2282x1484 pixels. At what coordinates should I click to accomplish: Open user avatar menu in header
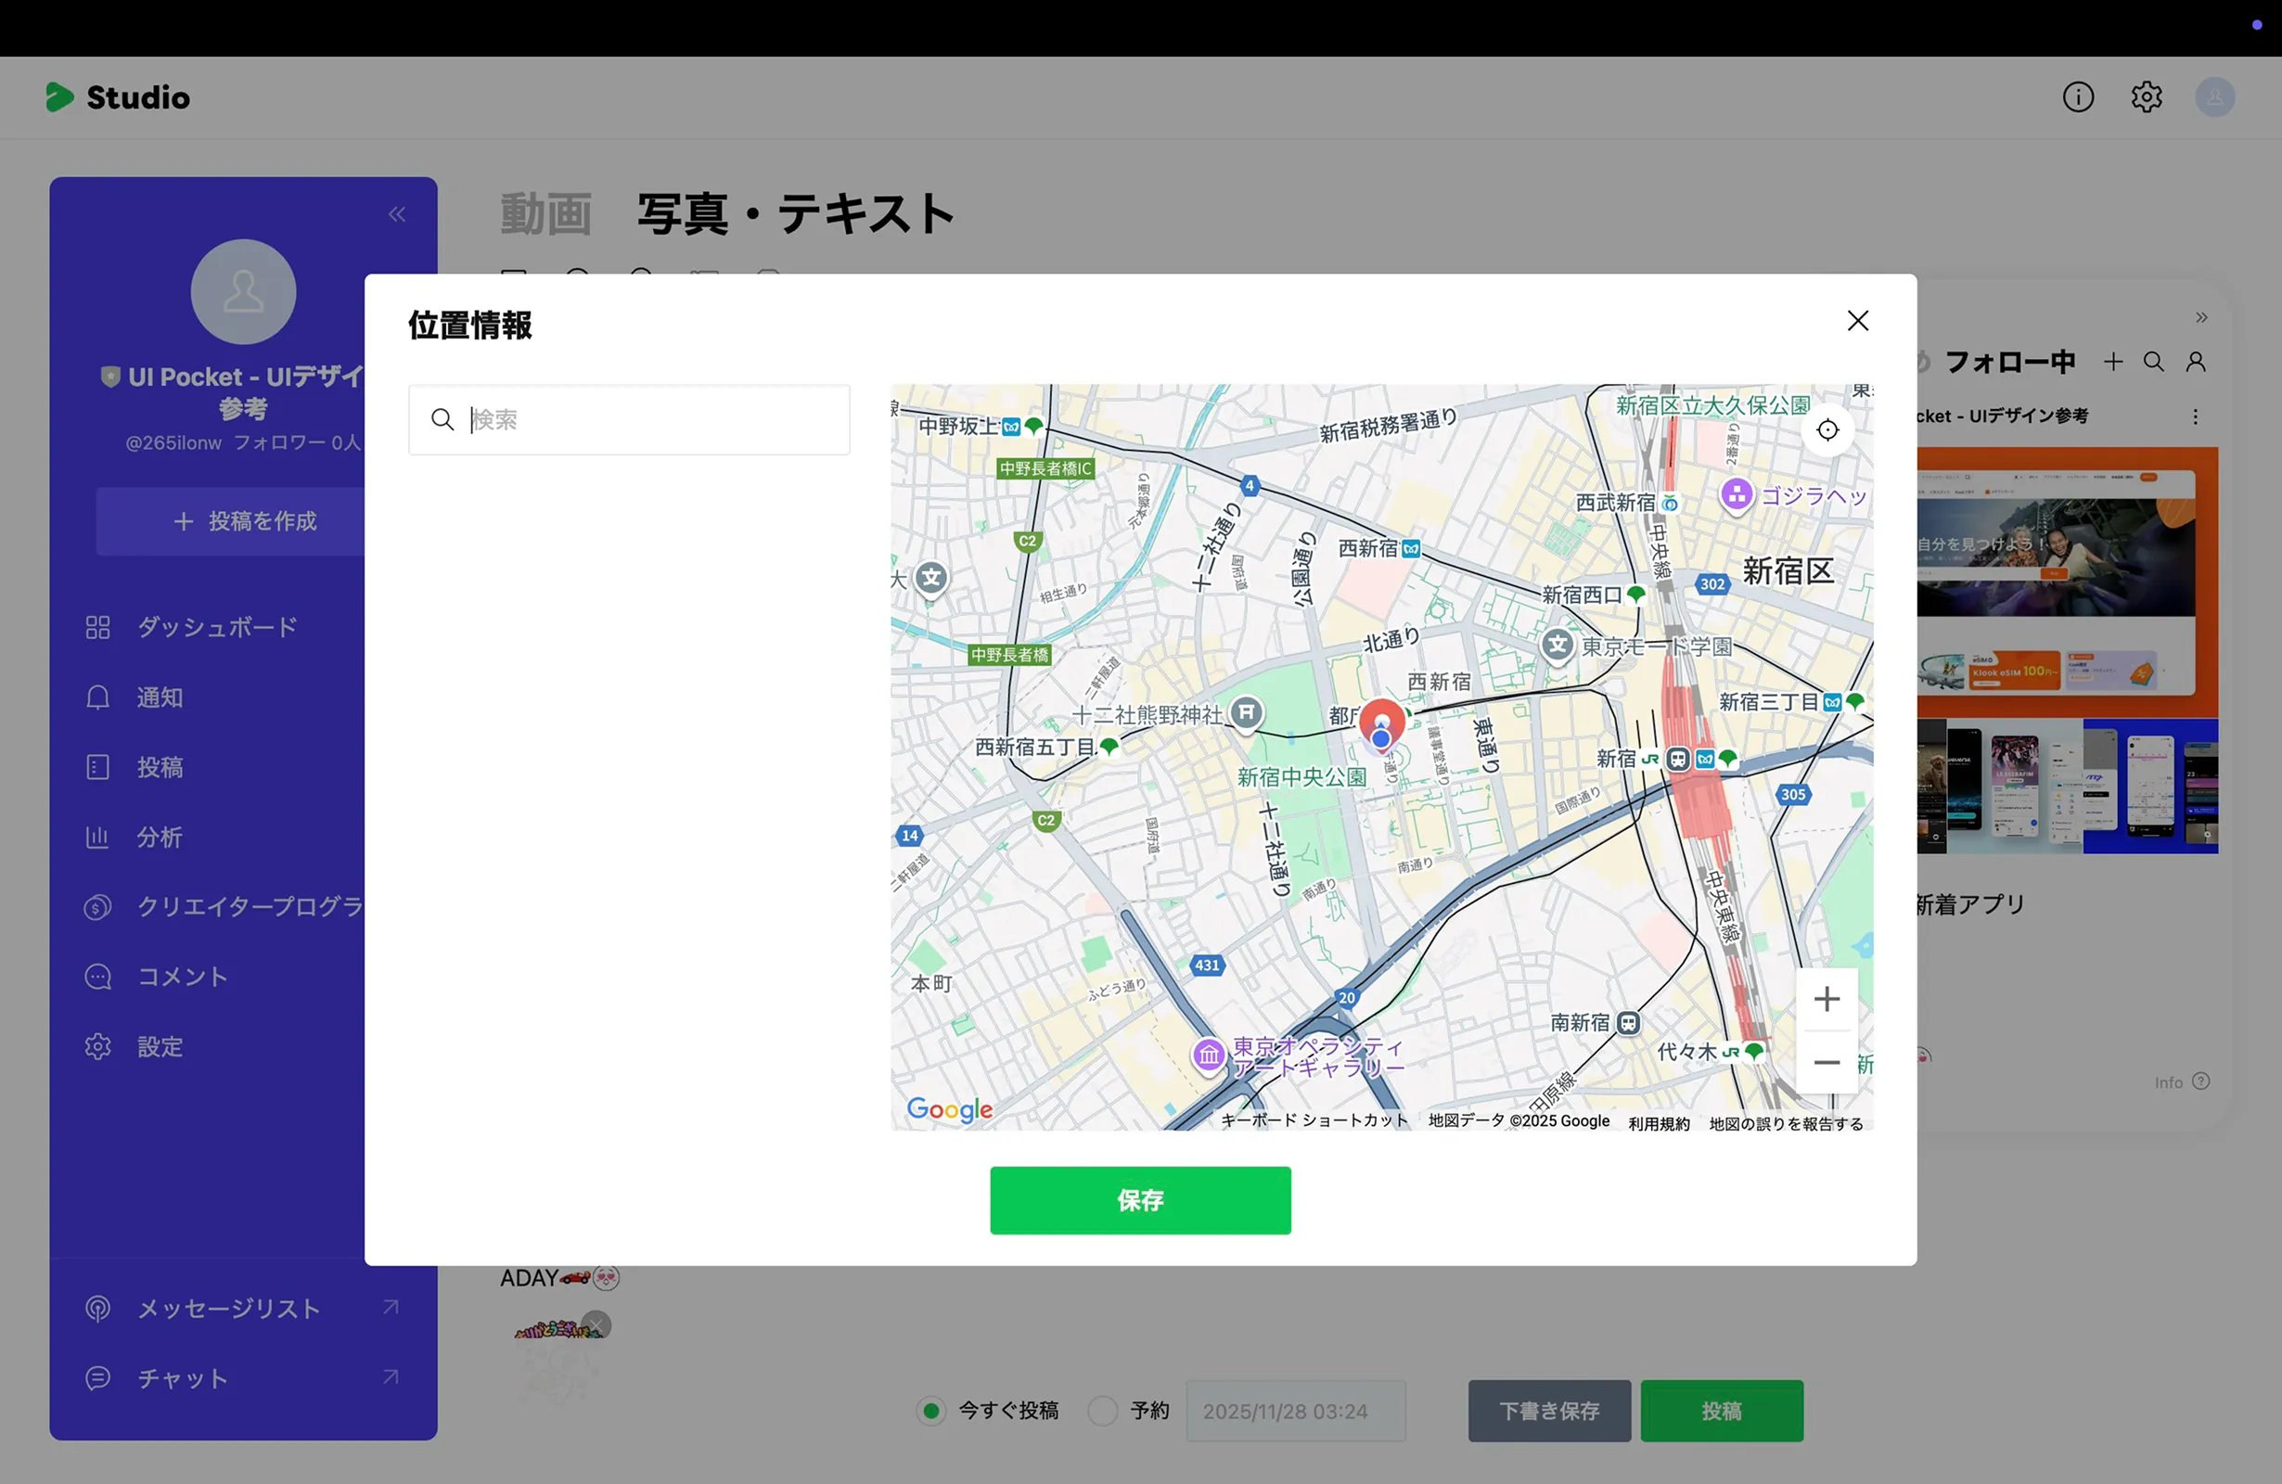pyautogui.click(x=2215, y=96)
